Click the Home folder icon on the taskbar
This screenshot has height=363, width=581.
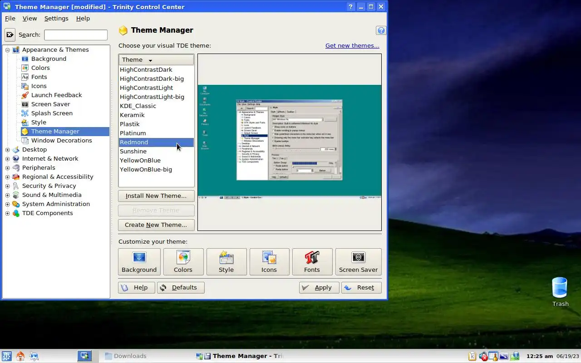click(20, 356)
